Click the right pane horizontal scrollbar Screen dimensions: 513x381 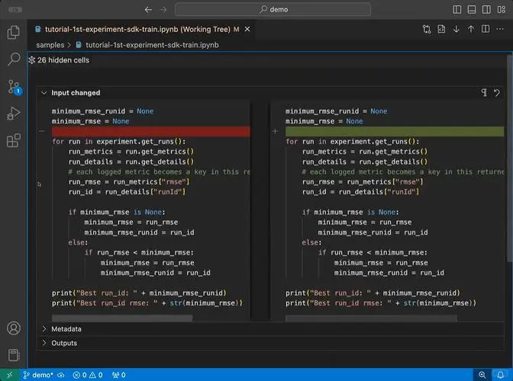(x=371, y=317)
